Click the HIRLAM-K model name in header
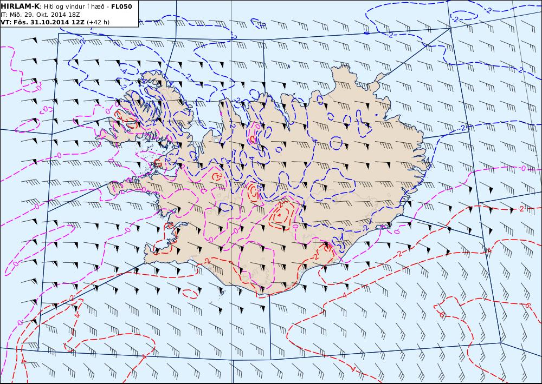542x384 pixels. coord(20,6)
